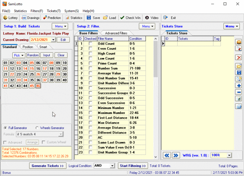Open the Current Drawing date dropdown
The image size is (244, 176).
pos(53,40)
